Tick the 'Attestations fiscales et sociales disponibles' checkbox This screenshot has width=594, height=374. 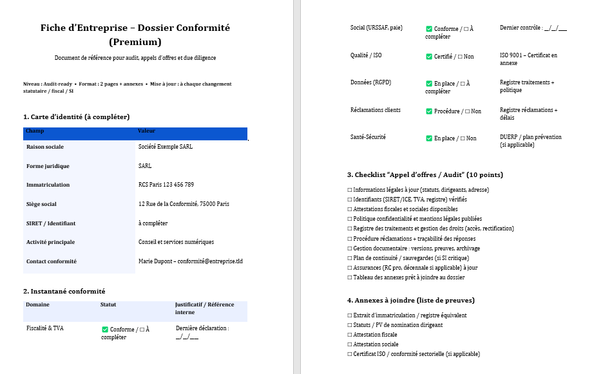coord(350,209)
